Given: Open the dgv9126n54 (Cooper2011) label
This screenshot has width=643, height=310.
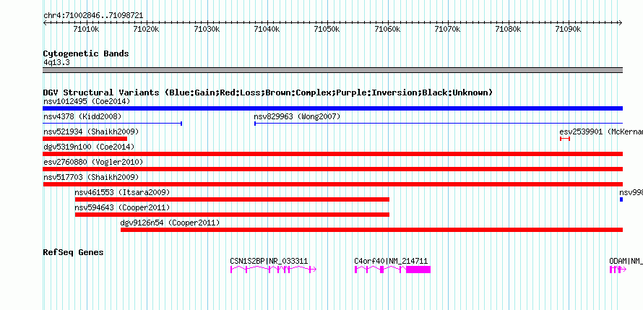Looking at the screenshot, I should pos(170,223).
